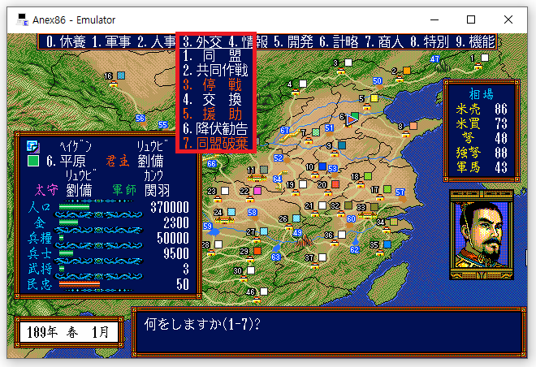Click the 兵士 value 9500
The width and height of the screenshot is (536, 367).
click(x=176, y=253)
